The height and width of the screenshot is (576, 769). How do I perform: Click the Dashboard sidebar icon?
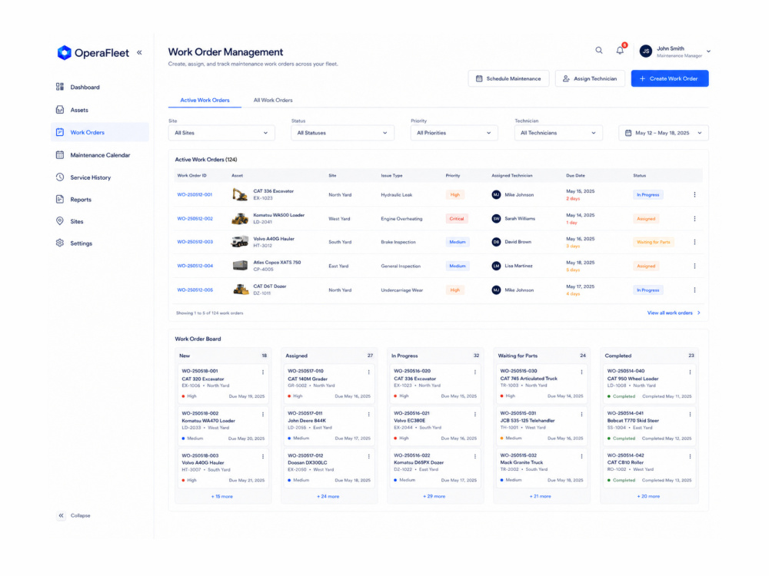click(x=60, y=87)
